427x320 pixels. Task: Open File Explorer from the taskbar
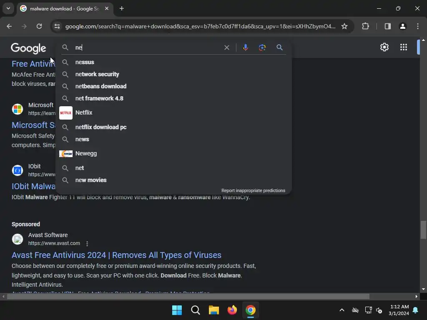coord(214,310)
